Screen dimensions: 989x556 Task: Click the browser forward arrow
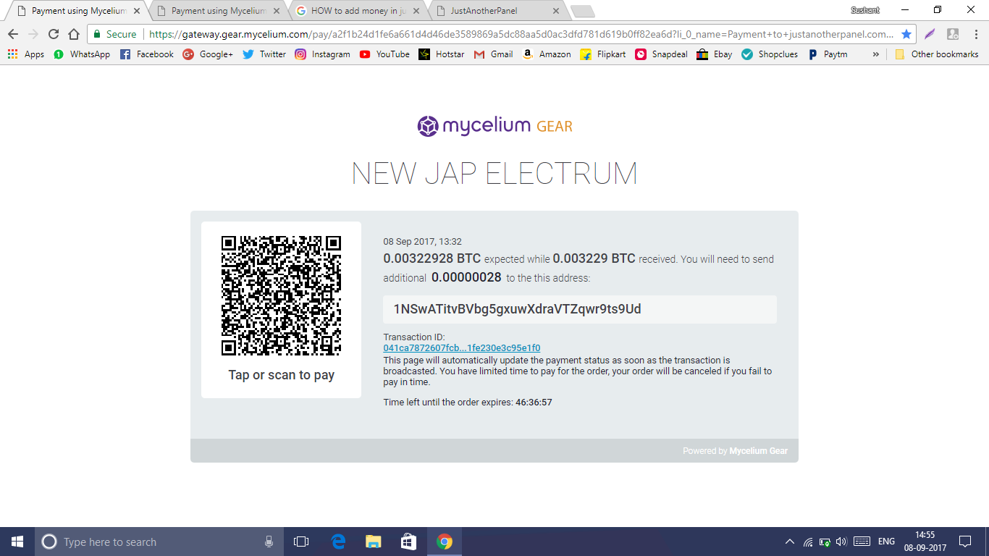(x=33, y=34)
